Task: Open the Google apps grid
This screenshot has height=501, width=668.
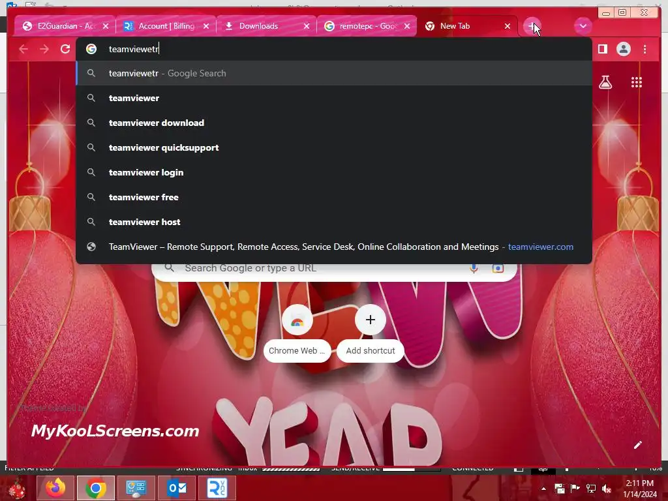Action: [637, 82]
